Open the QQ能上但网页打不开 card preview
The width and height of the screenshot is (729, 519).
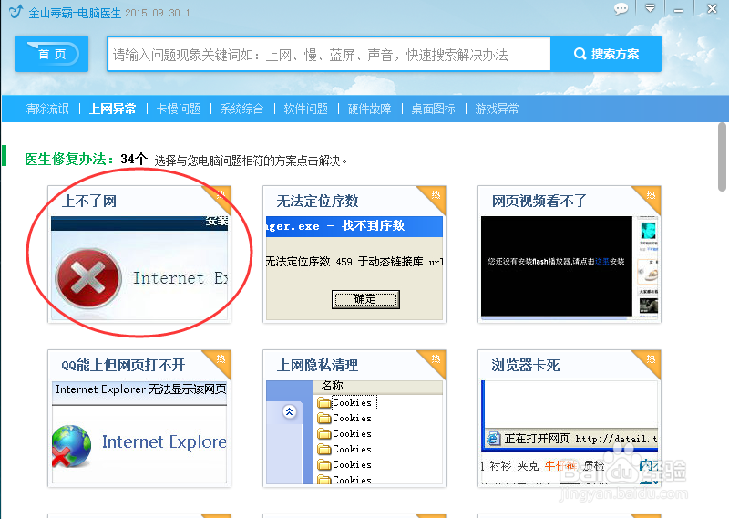(139, 432)
